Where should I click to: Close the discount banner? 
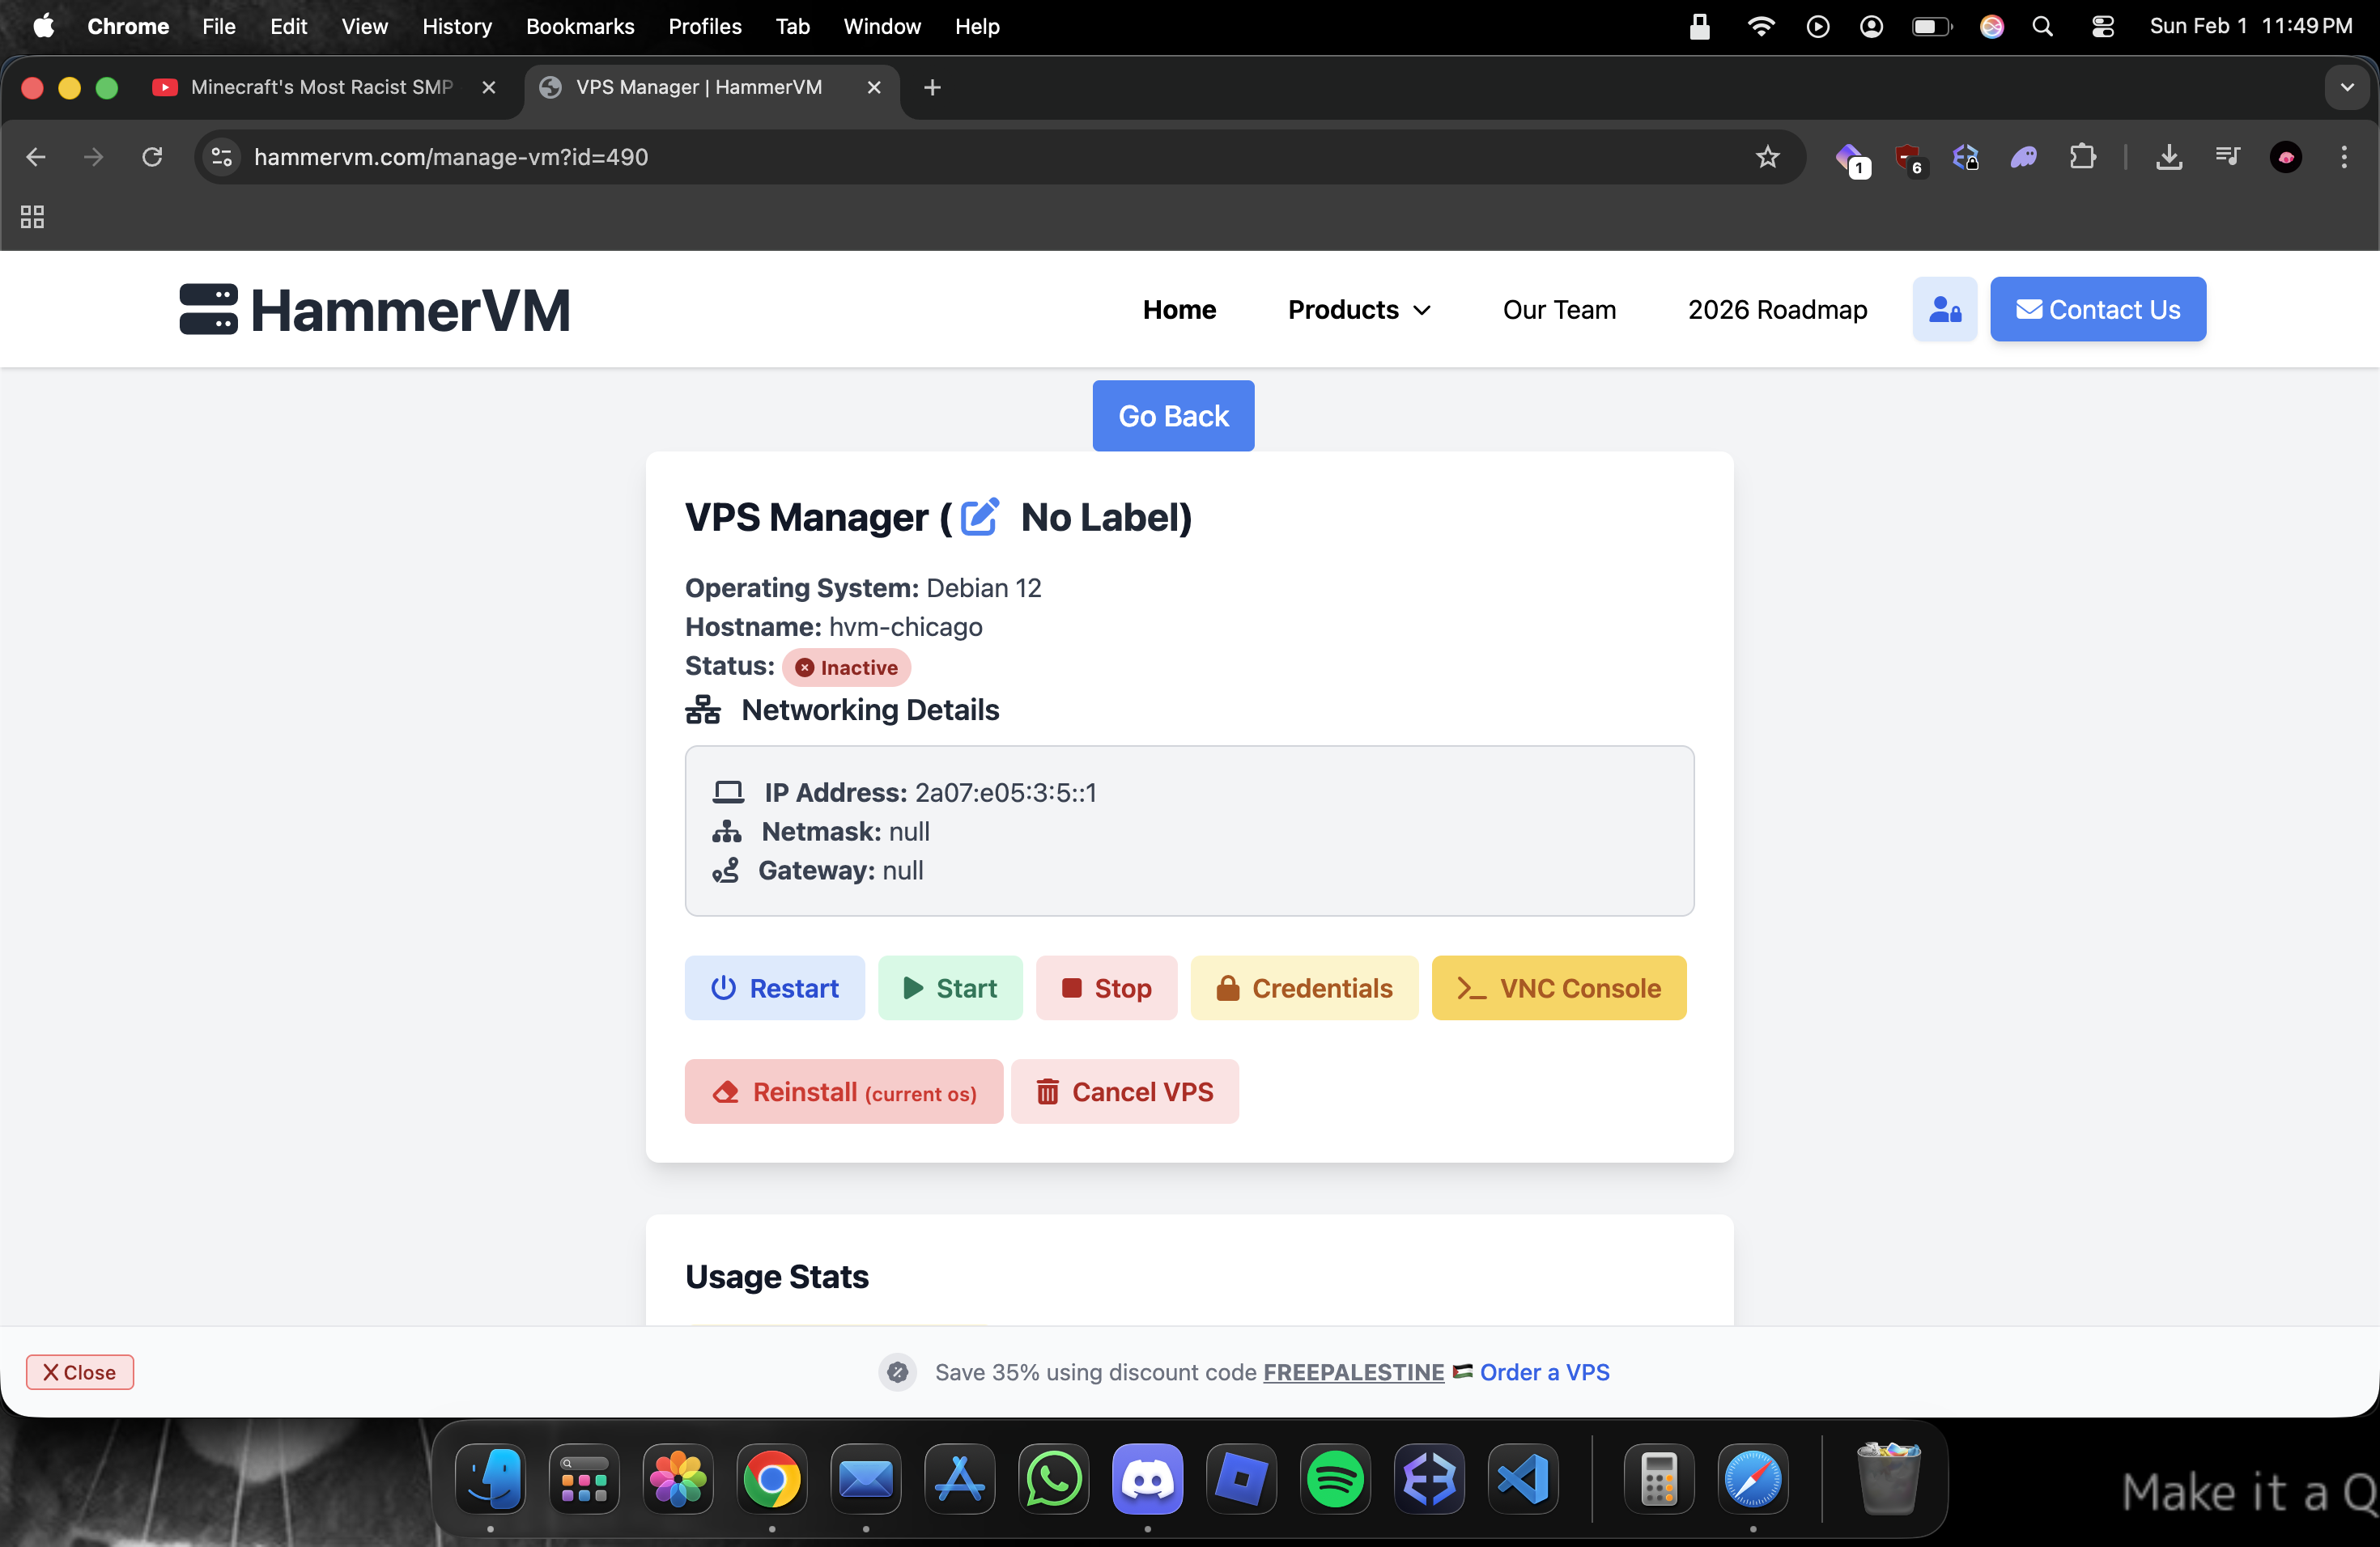pyautogui.click(x=80, y=1372)
